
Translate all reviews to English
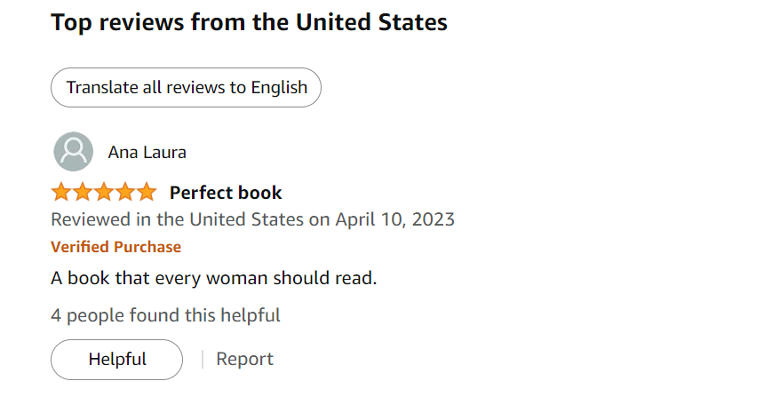click(x=187, y=88)
